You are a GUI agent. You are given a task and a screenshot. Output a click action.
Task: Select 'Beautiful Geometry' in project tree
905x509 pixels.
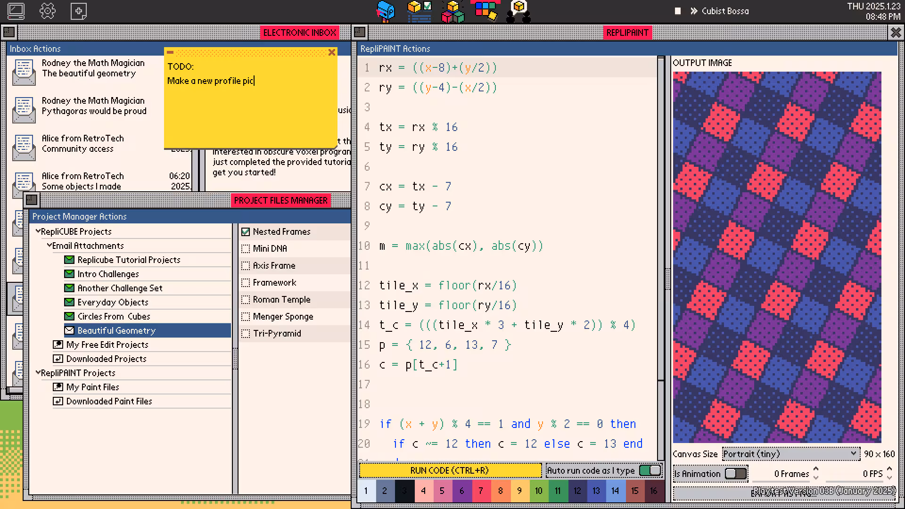(x=147, y=330)
